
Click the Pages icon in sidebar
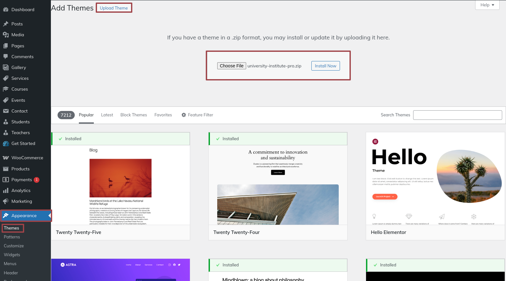(x=6, y=46)
